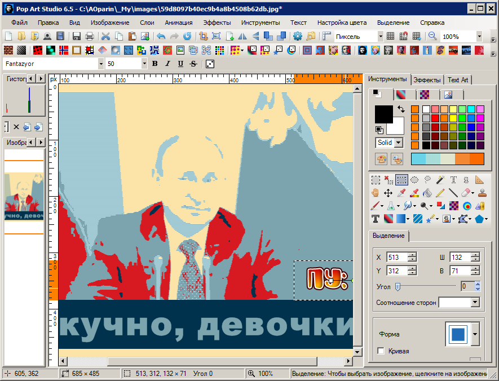Choose the lasso selection tool
Image resolution: width=499 pixels, height=381 pixels.
coord(427,180)
